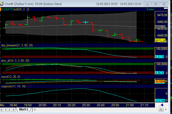Click the Chart8 window icon in title bar
This screenshot has height=114, width=172.
[x=2, y=4]
